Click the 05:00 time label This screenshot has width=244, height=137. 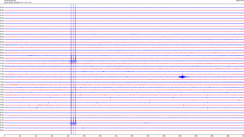[2, 34]
